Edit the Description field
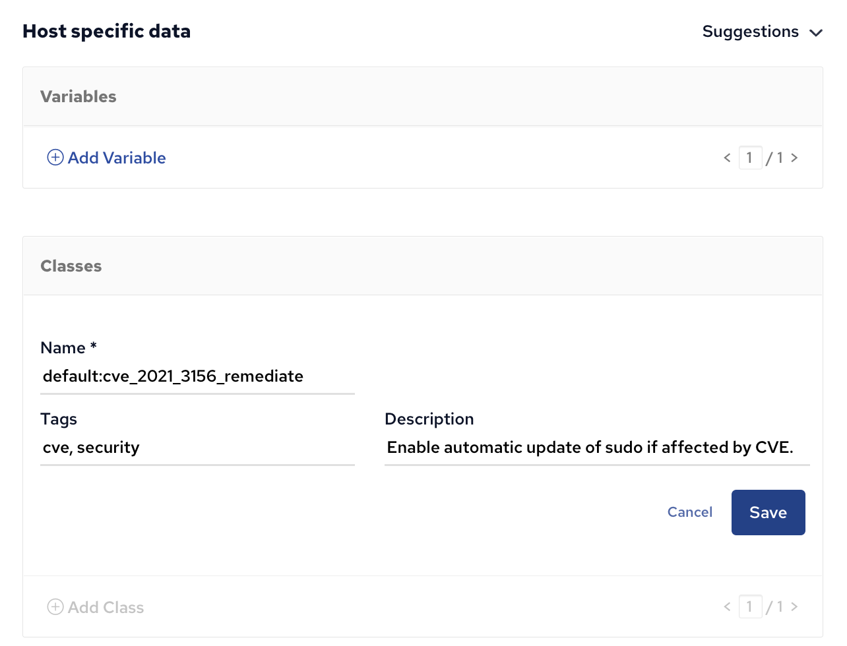The width and height of the screenshot is (847, 646). pos(597,448)
